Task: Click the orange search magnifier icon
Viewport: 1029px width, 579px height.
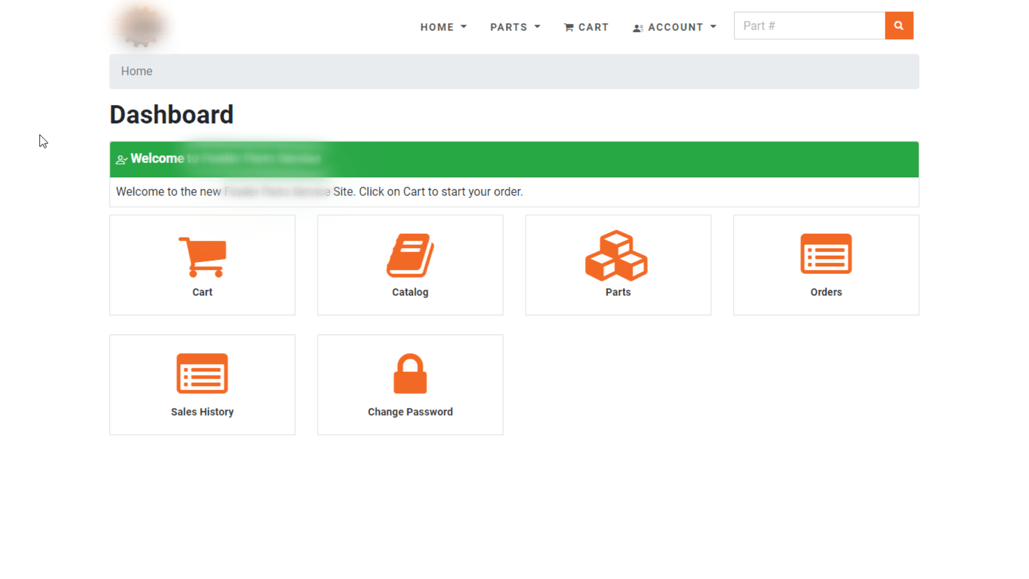Action: (x=899, y=25)
